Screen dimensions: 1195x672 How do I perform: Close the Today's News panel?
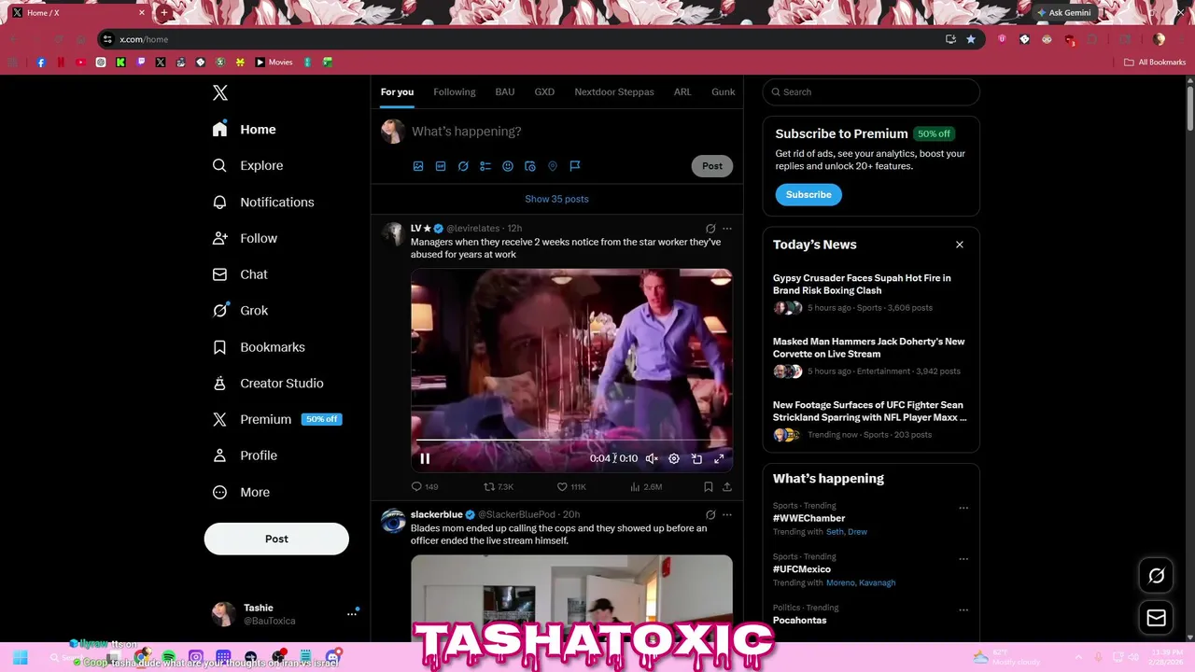(x=960, y=245)
